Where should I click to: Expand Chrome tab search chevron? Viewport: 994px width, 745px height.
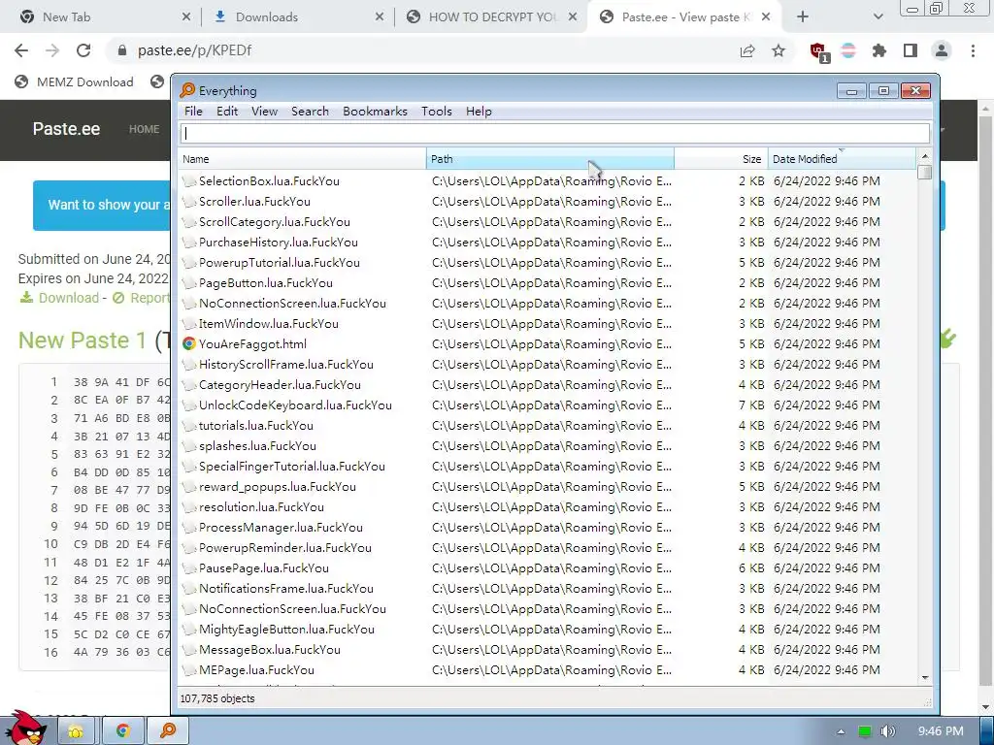[878, 17]
